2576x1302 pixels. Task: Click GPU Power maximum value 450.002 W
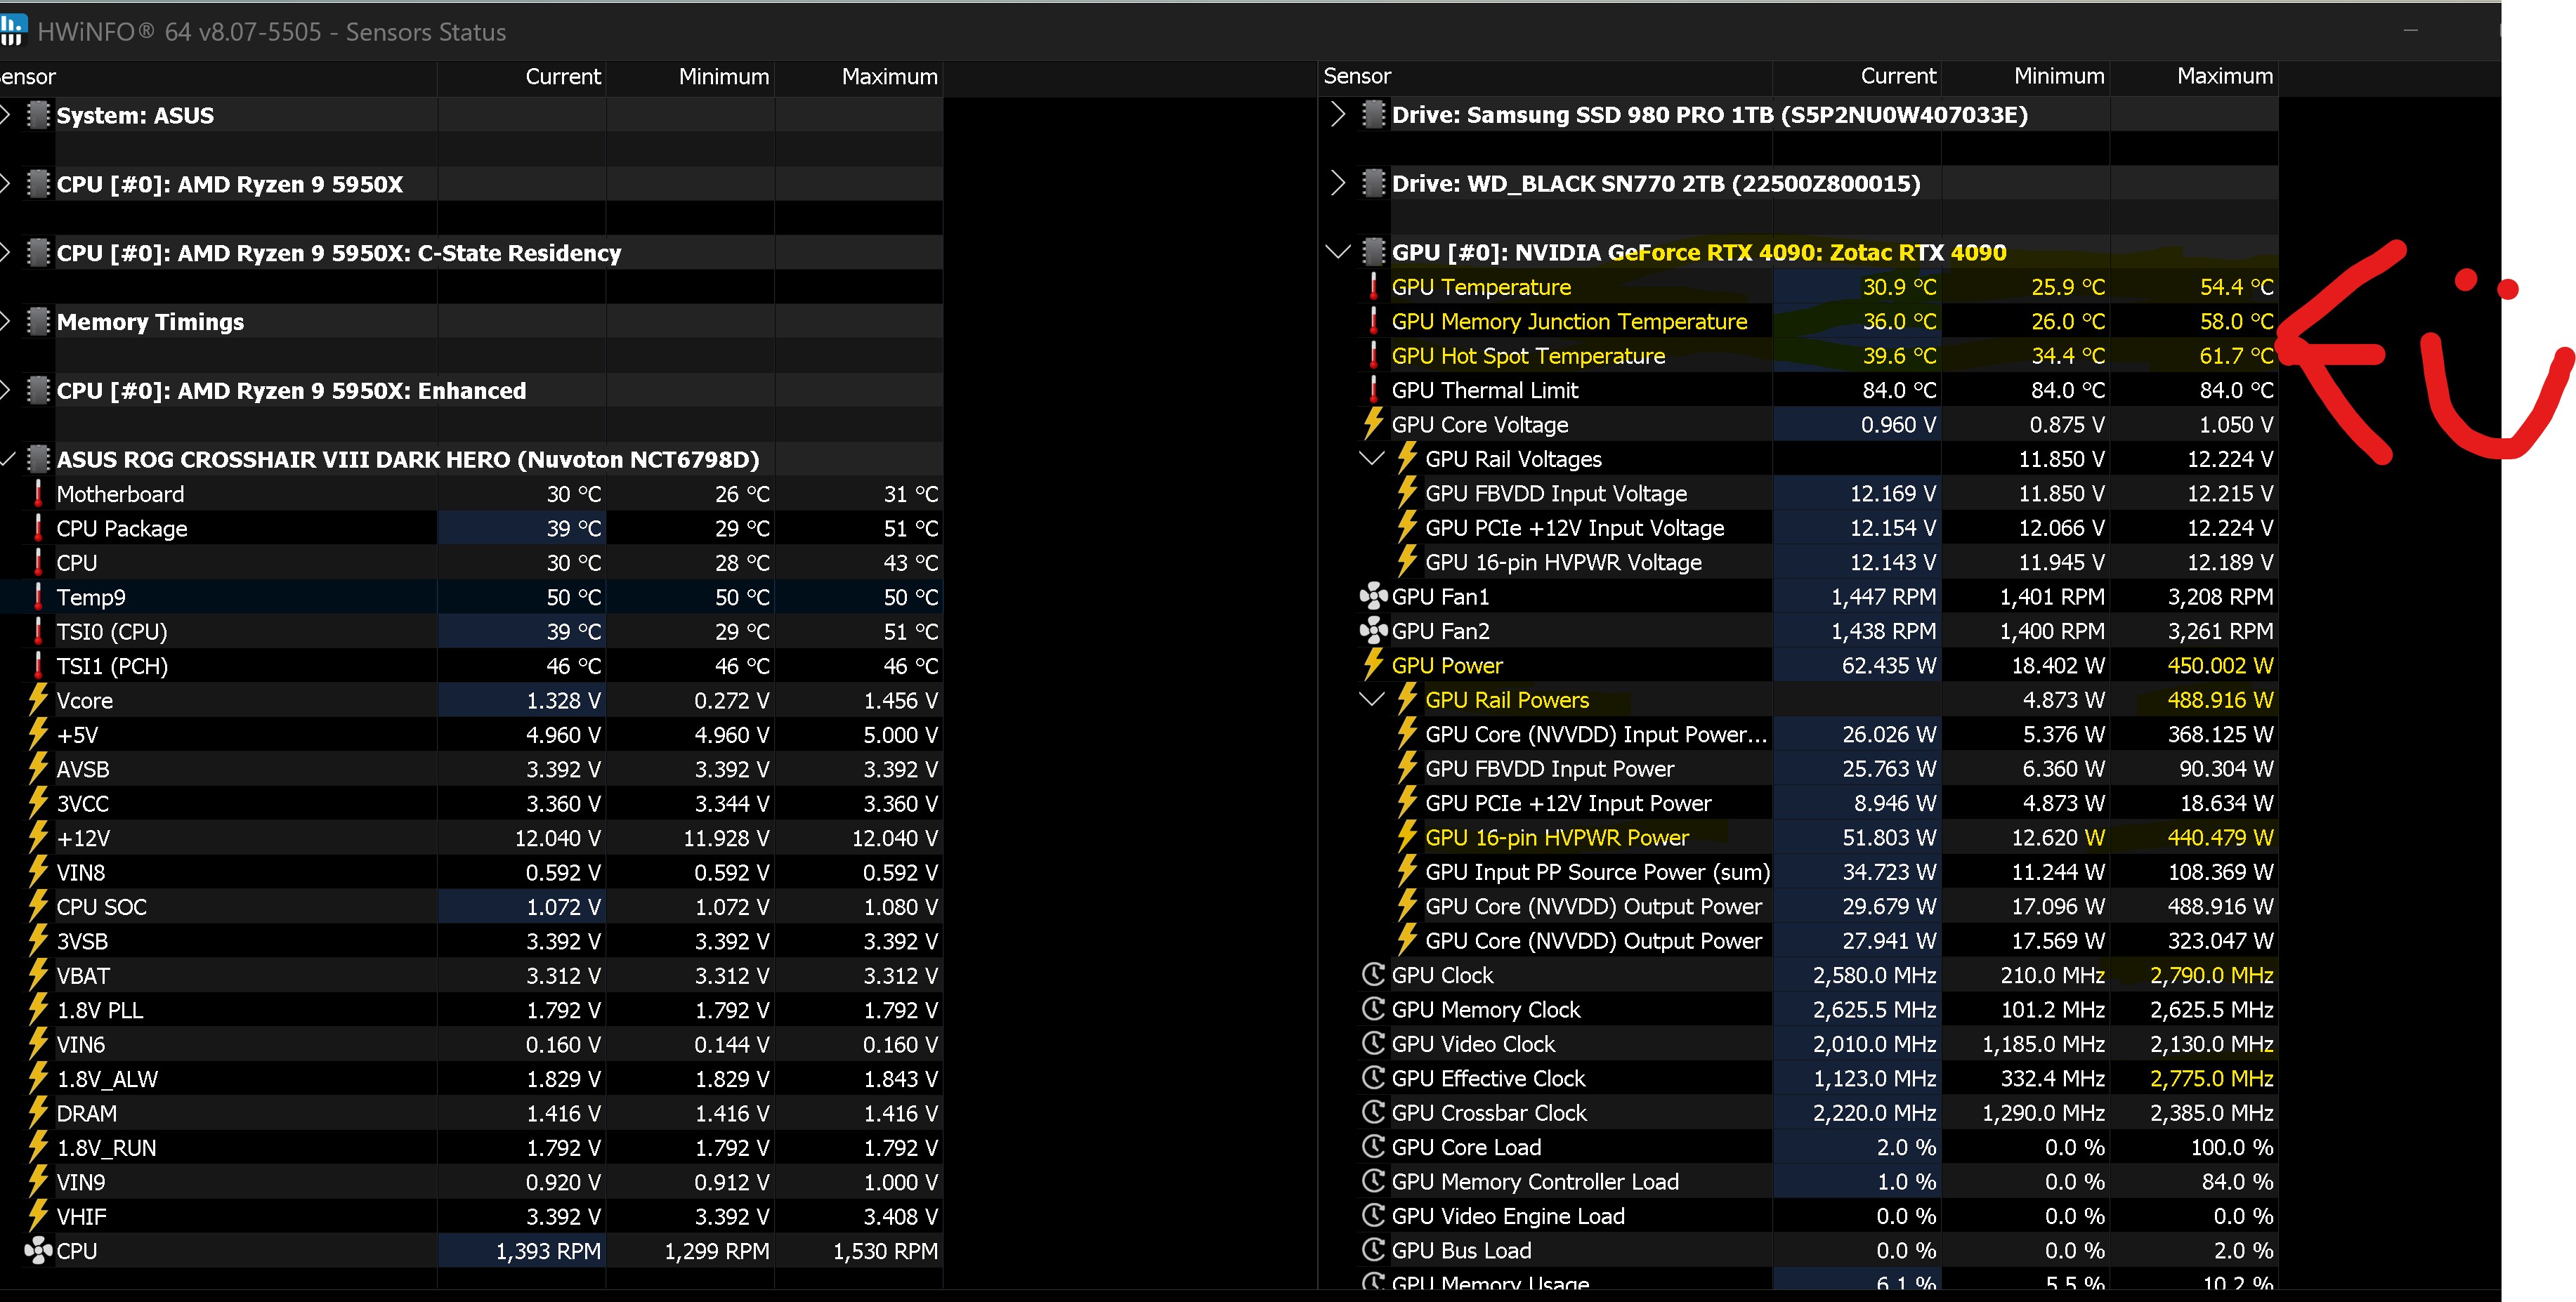pyautogui.click(x=2220, y=665)
